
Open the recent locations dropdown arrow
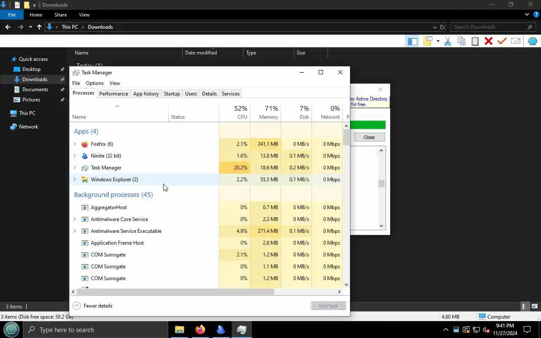click(30, 27)
